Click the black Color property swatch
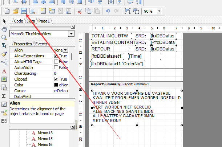This screenshot has width=222, height=147. click(56, 85)
